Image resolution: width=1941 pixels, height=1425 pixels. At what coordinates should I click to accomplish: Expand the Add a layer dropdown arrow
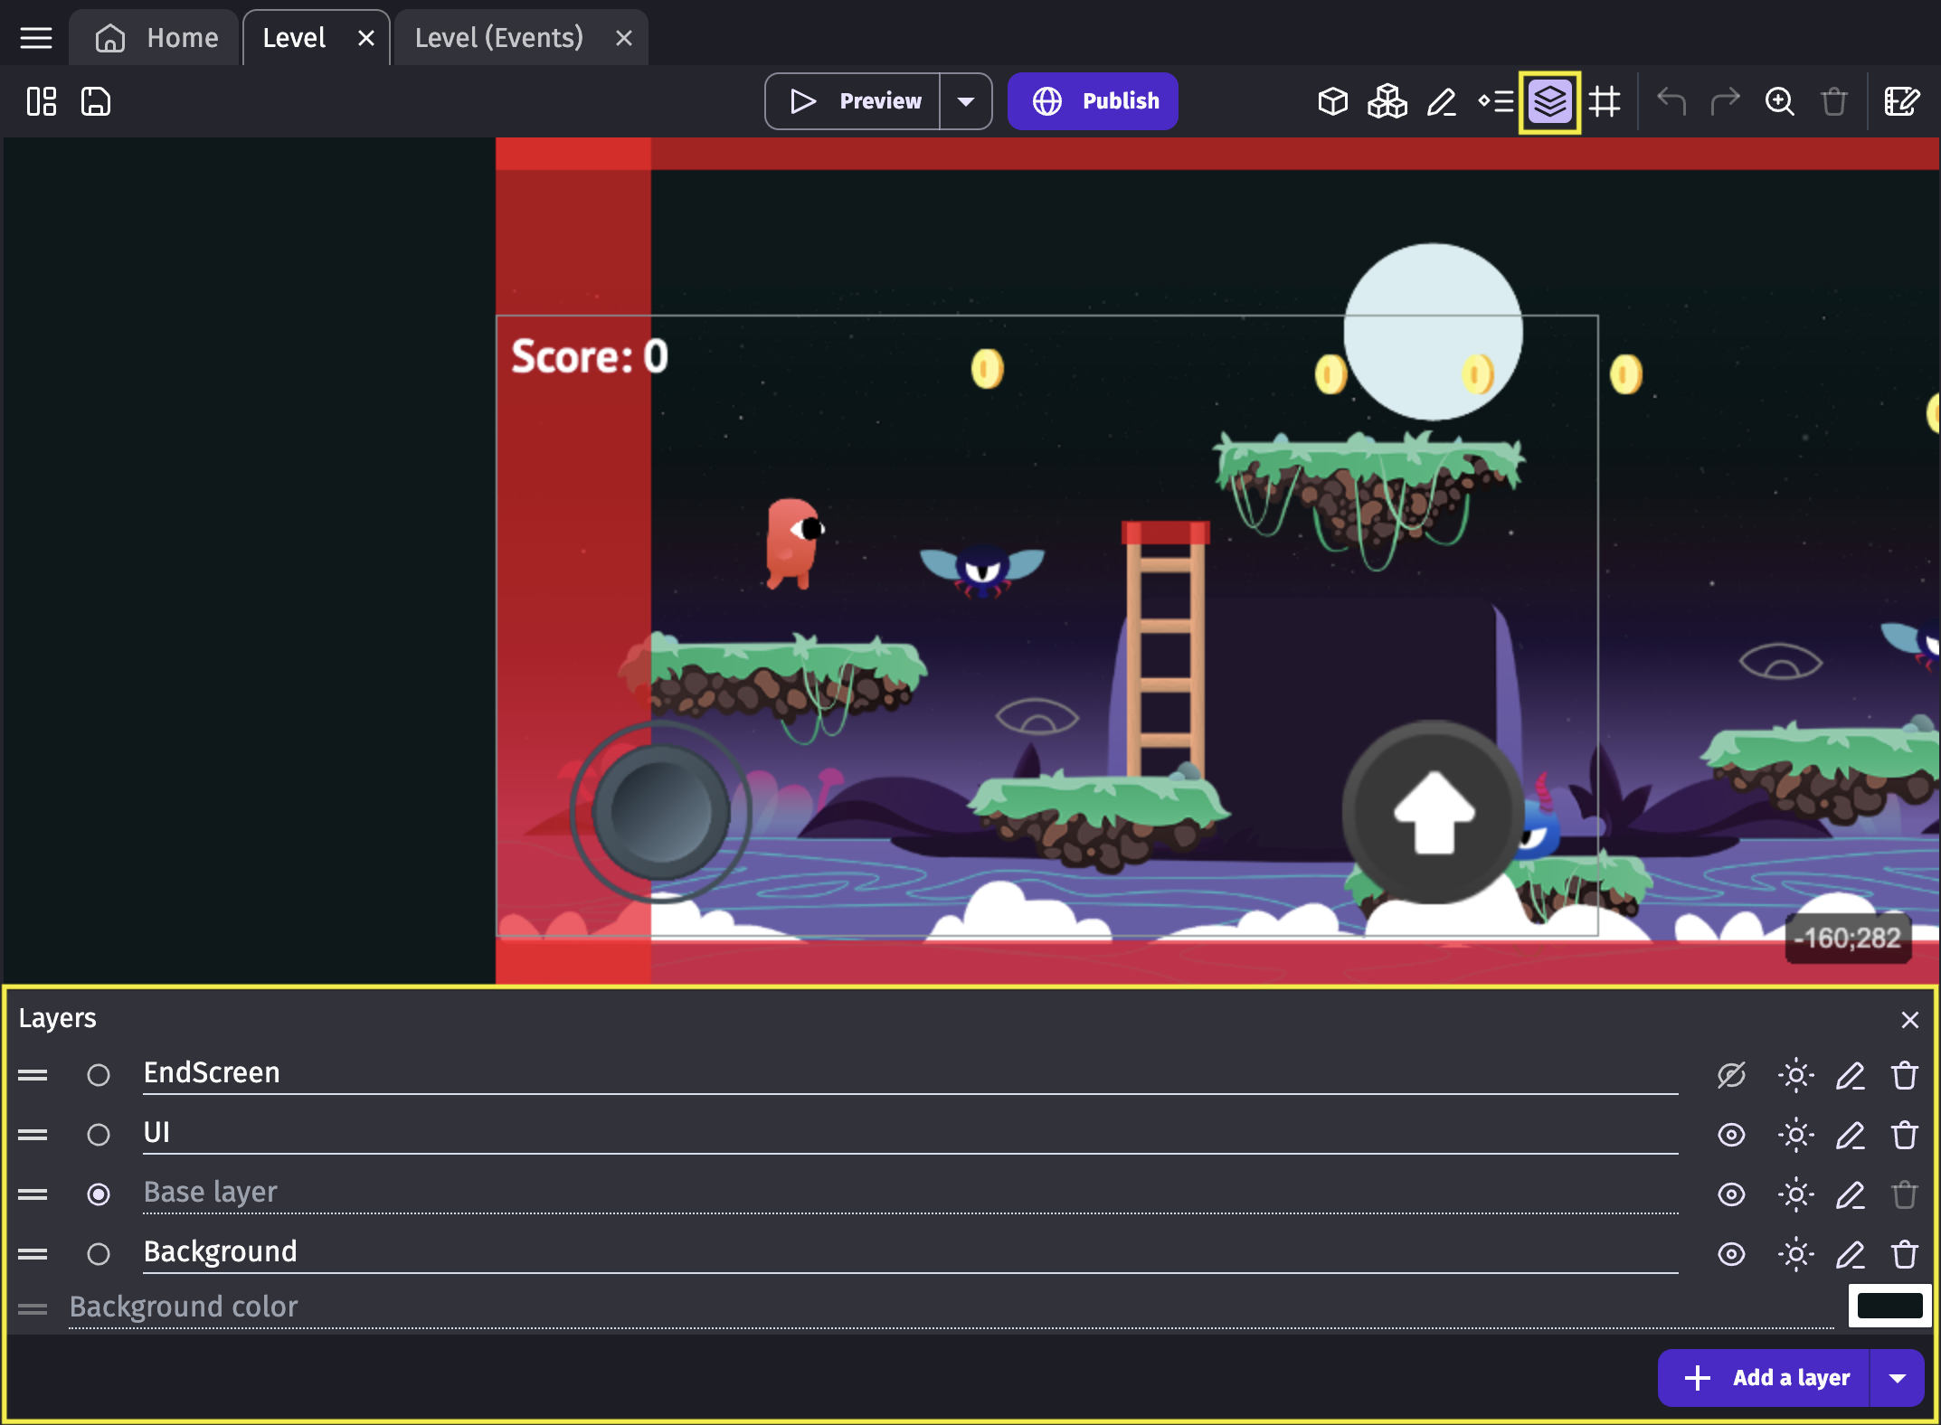click(1898, 1378)
